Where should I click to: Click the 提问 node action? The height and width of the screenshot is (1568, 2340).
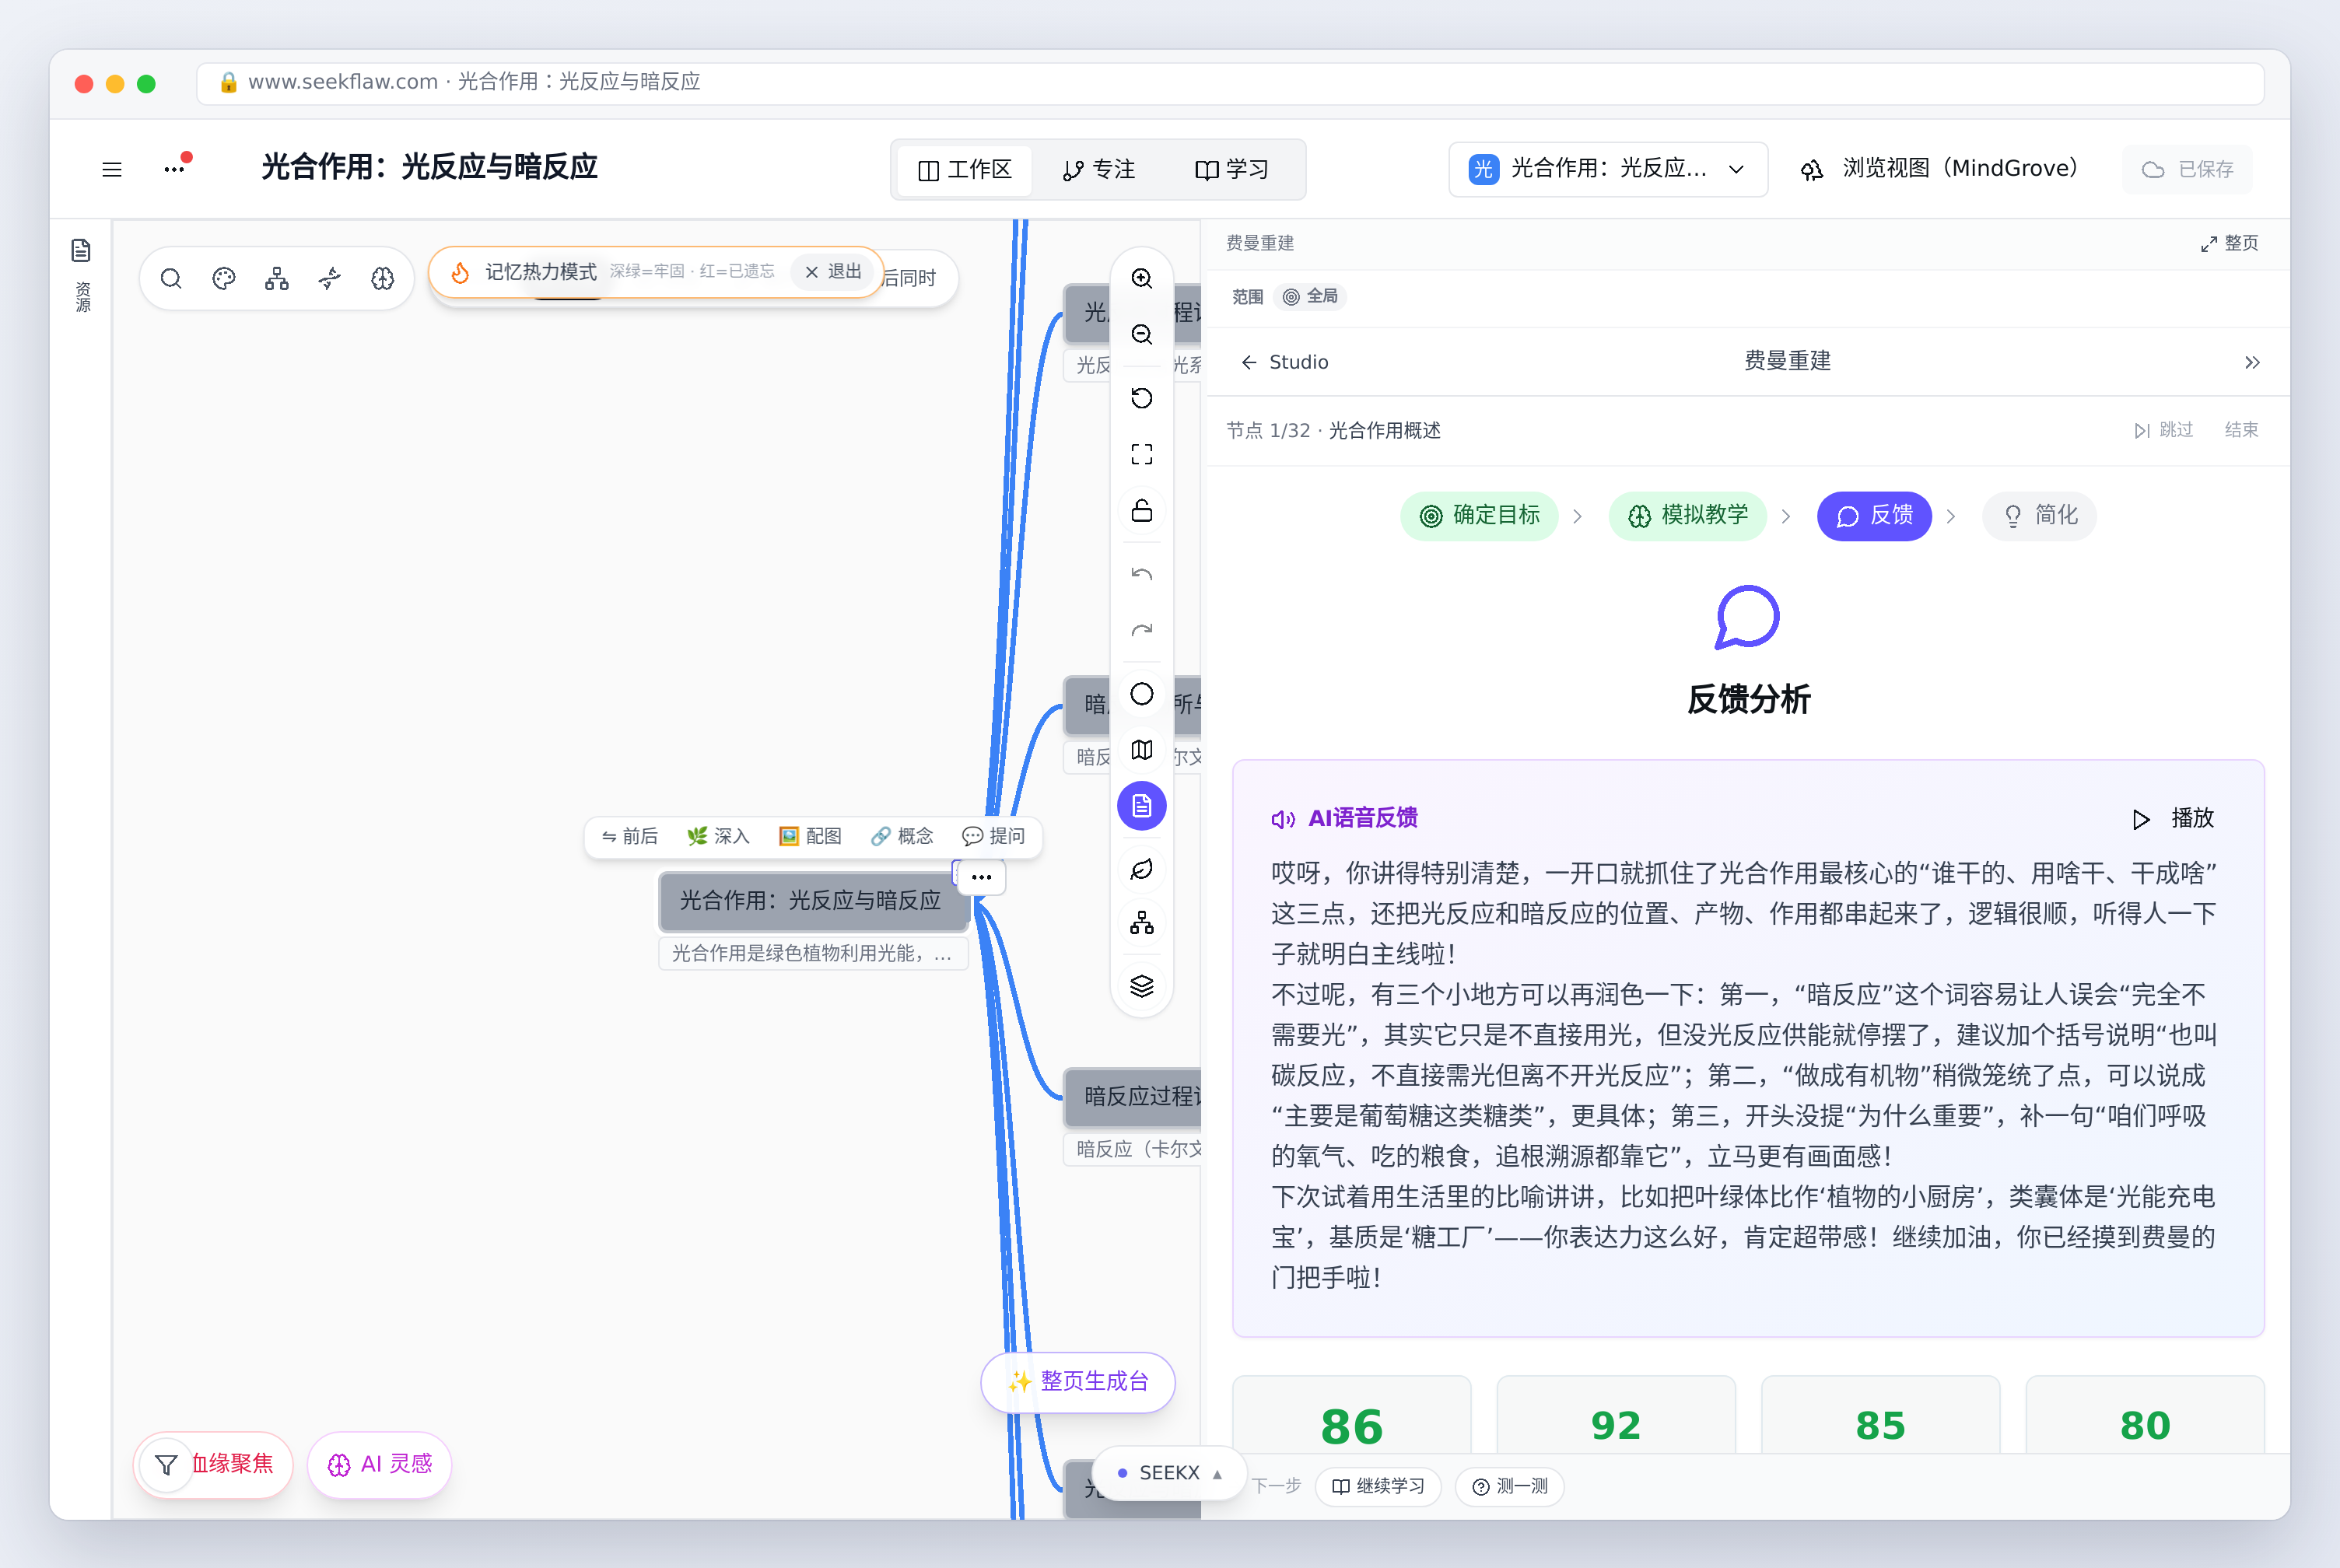pyautogui.click(x=993, y=836)
